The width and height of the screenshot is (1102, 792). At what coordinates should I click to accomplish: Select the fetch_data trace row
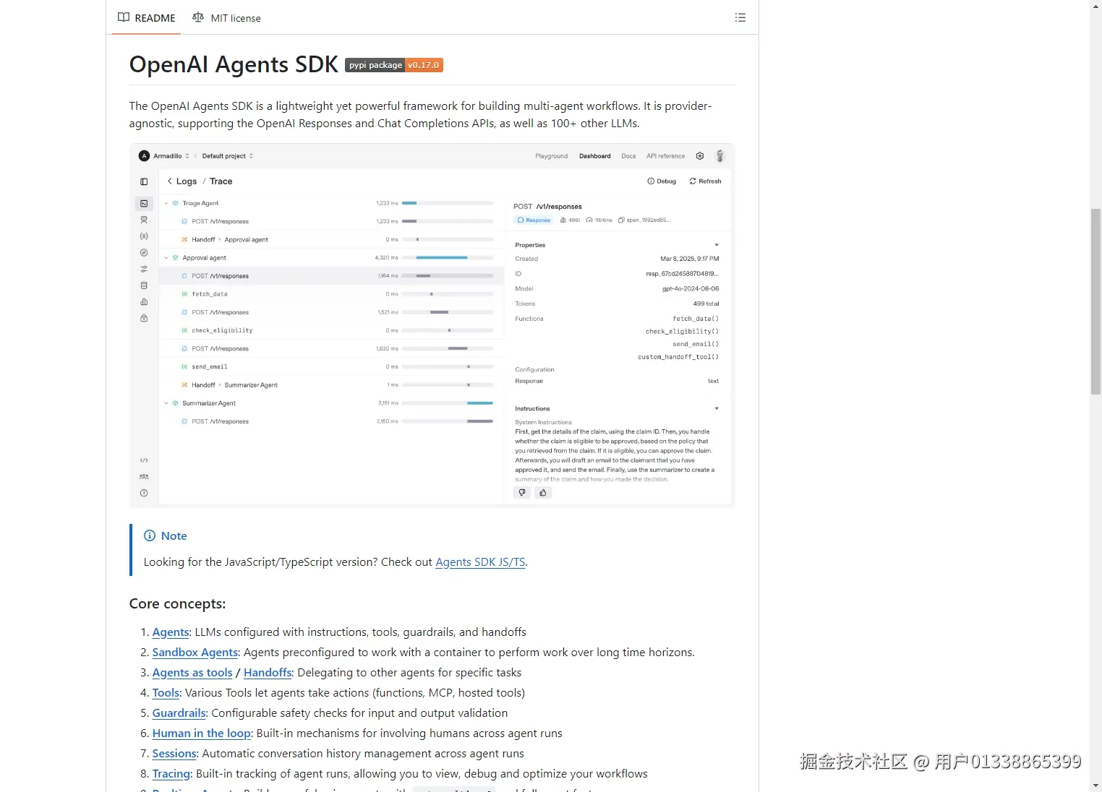(x=331, y=294)
